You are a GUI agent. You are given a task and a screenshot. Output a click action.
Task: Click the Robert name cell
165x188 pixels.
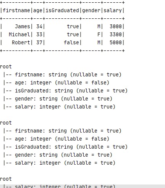(x=21, y=42)
